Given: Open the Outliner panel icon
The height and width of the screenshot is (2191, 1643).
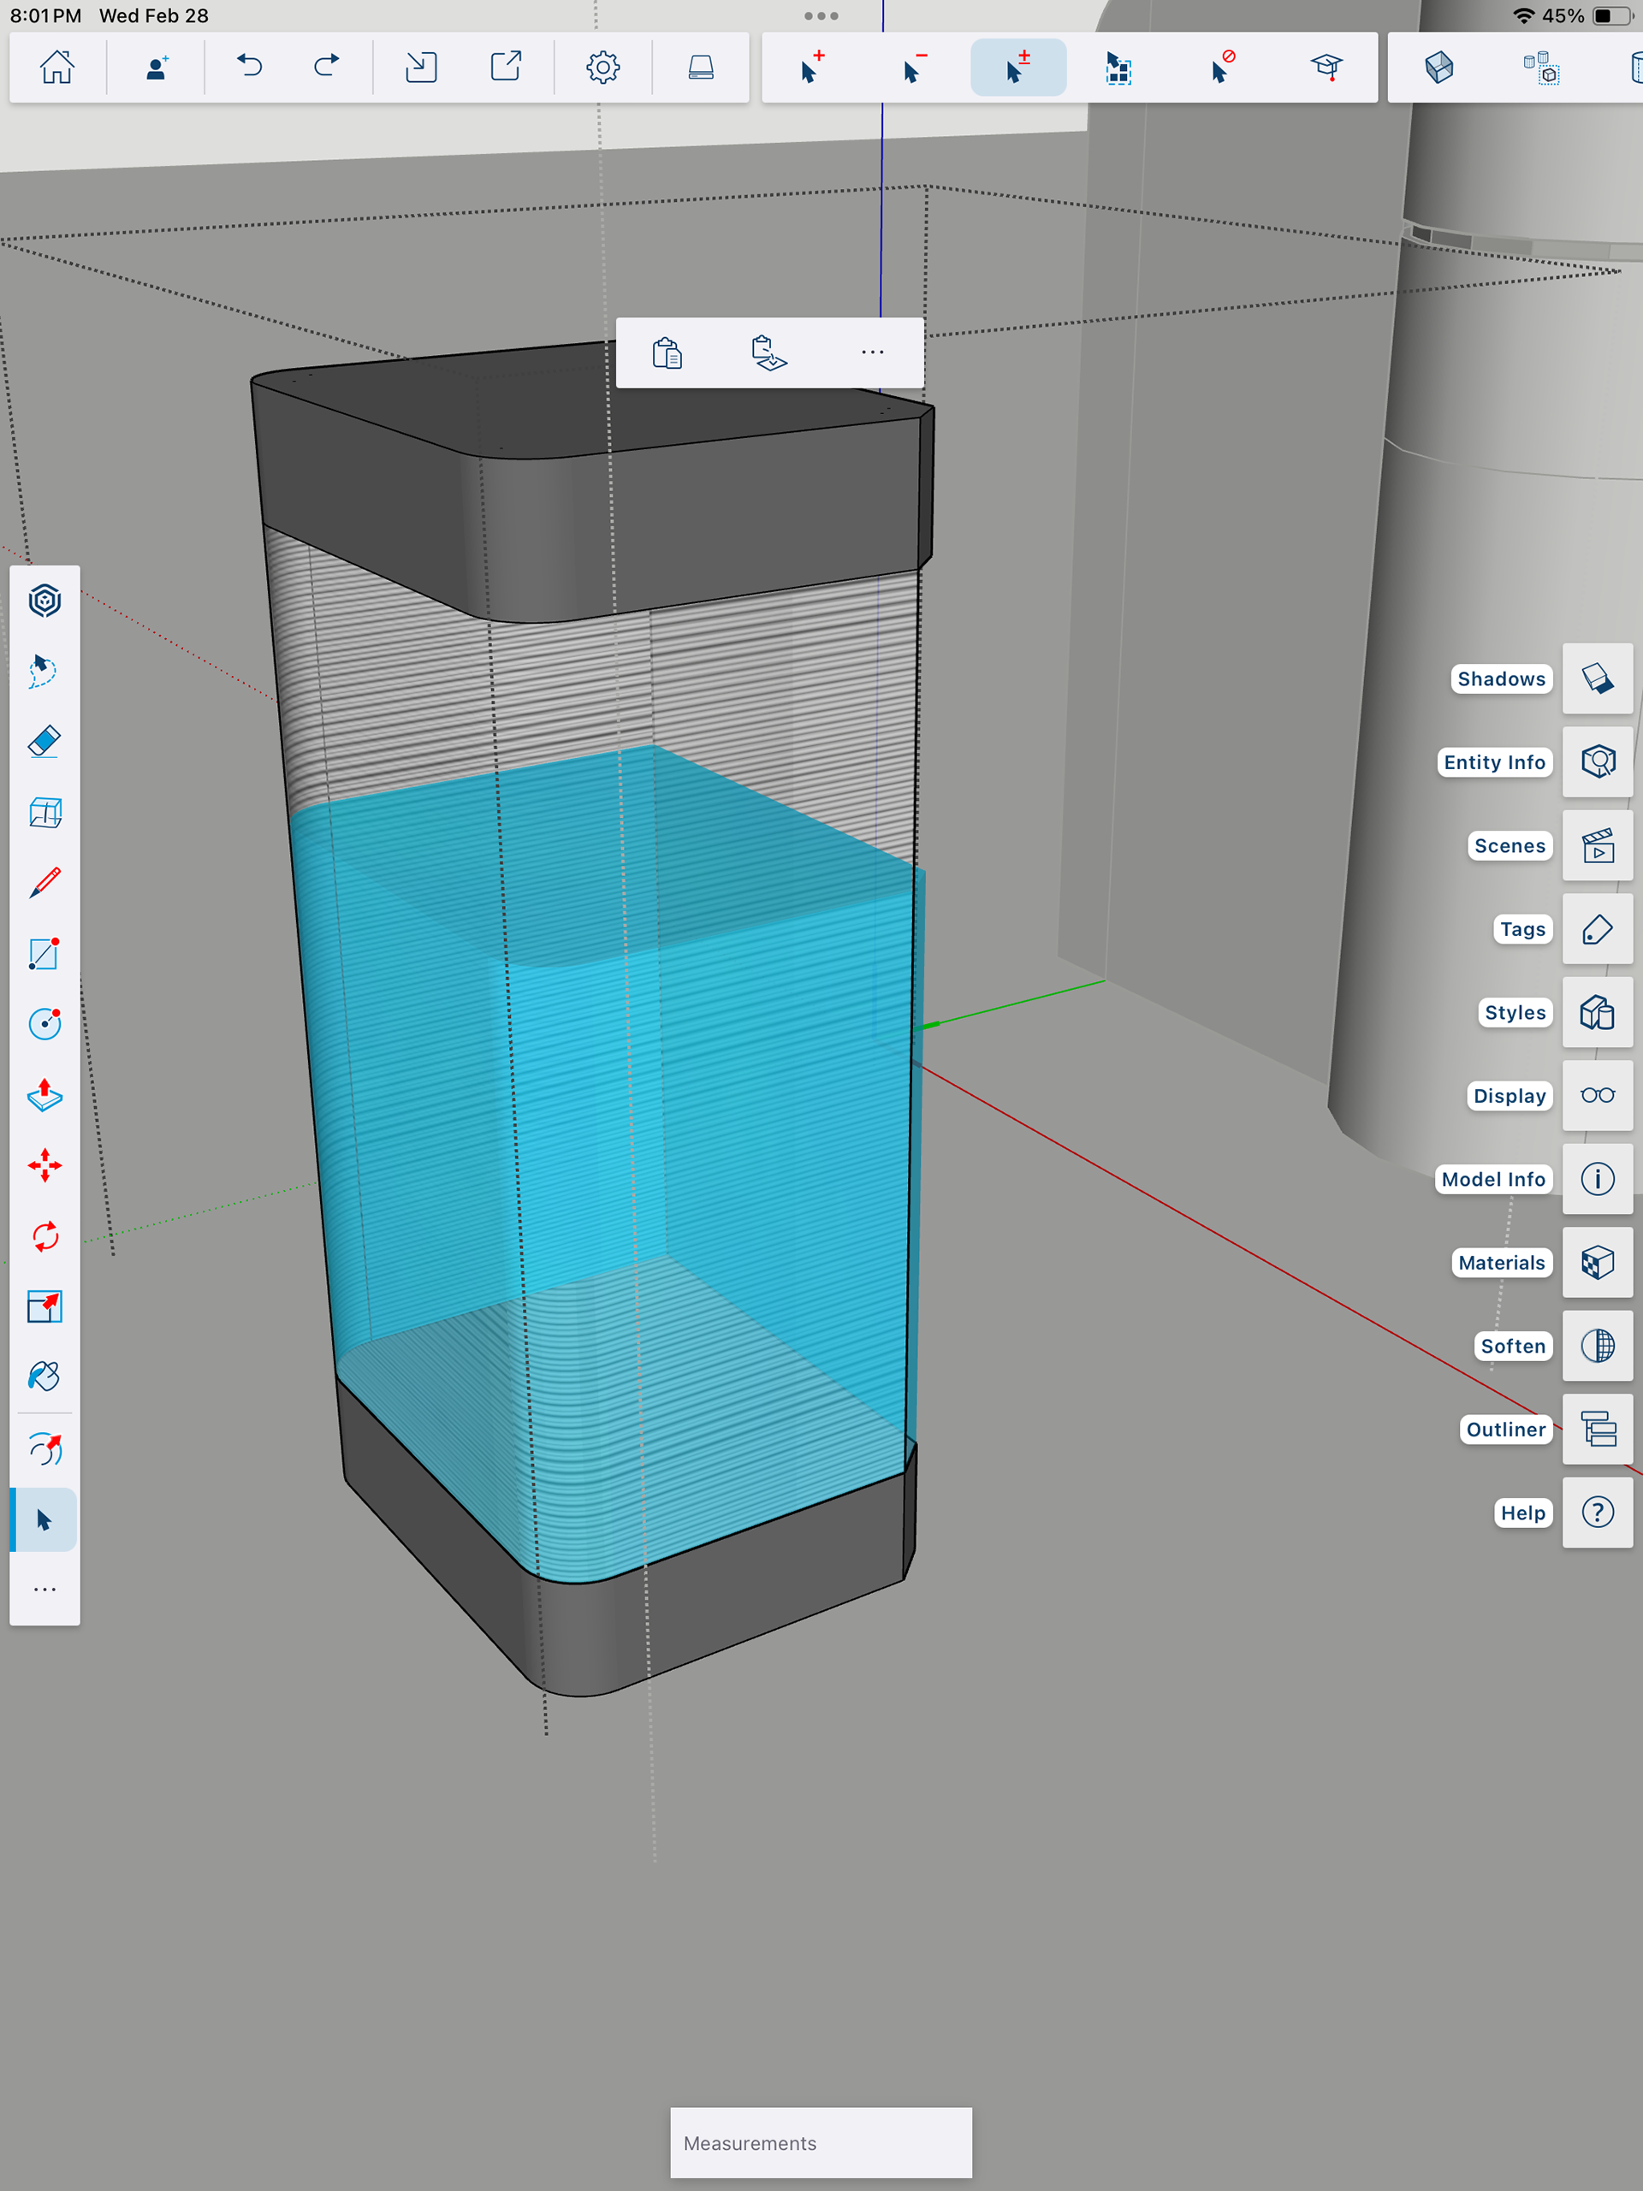Looking at the screenshot, I should click(1597, 1430).
